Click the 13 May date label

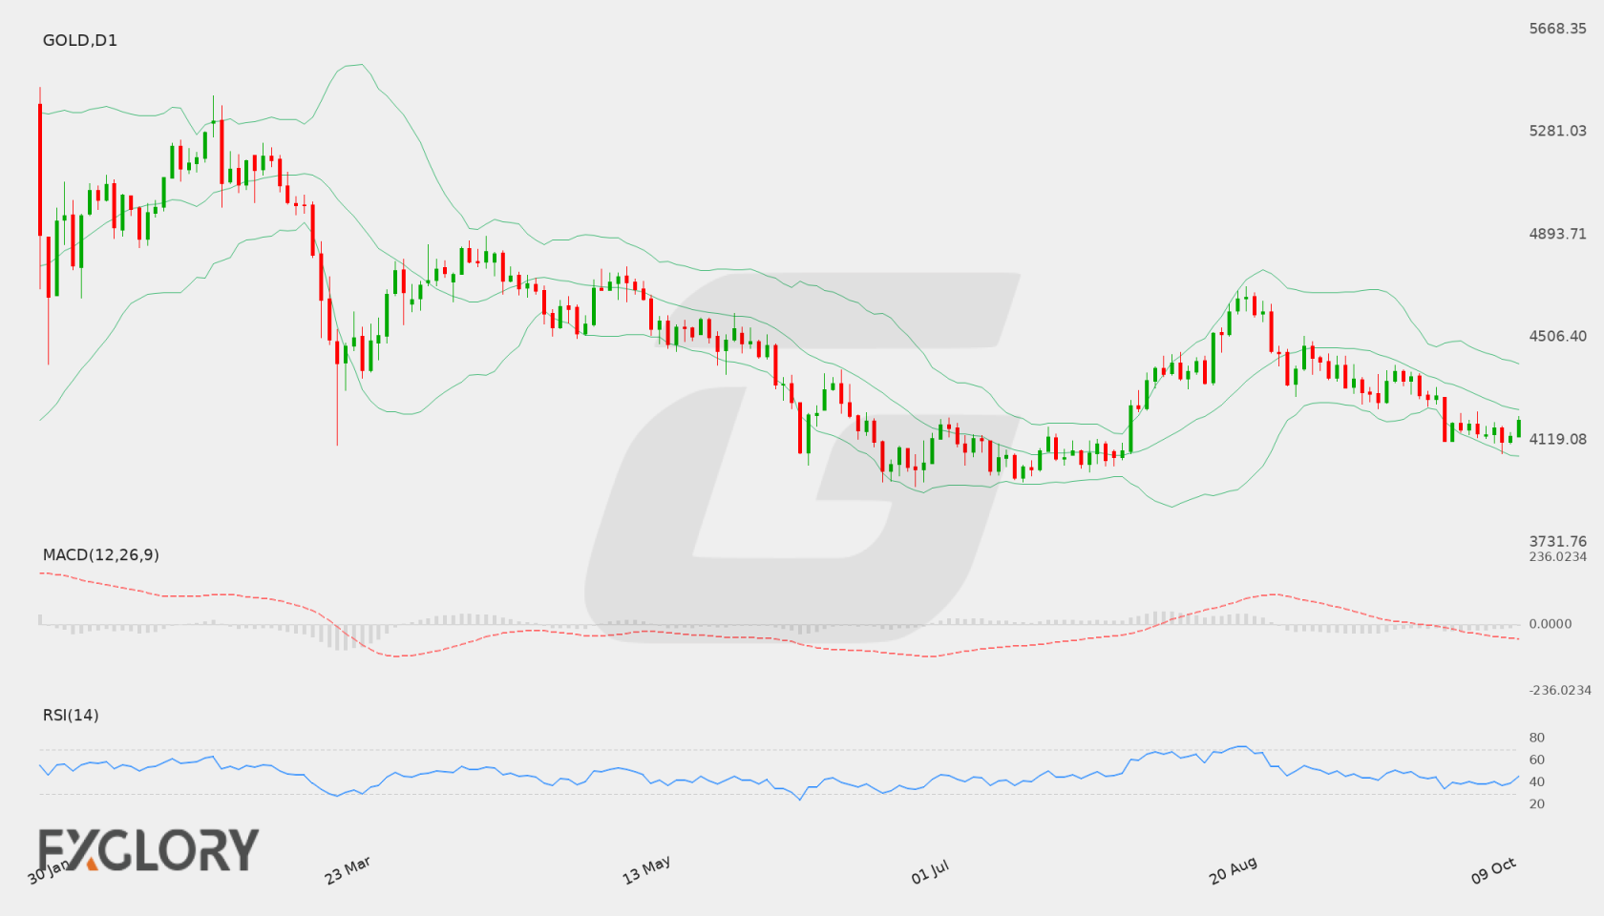click(646, 870)
